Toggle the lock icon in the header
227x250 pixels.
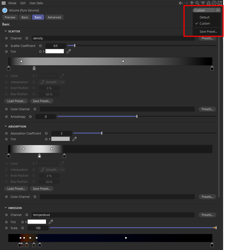coord(209,3)
